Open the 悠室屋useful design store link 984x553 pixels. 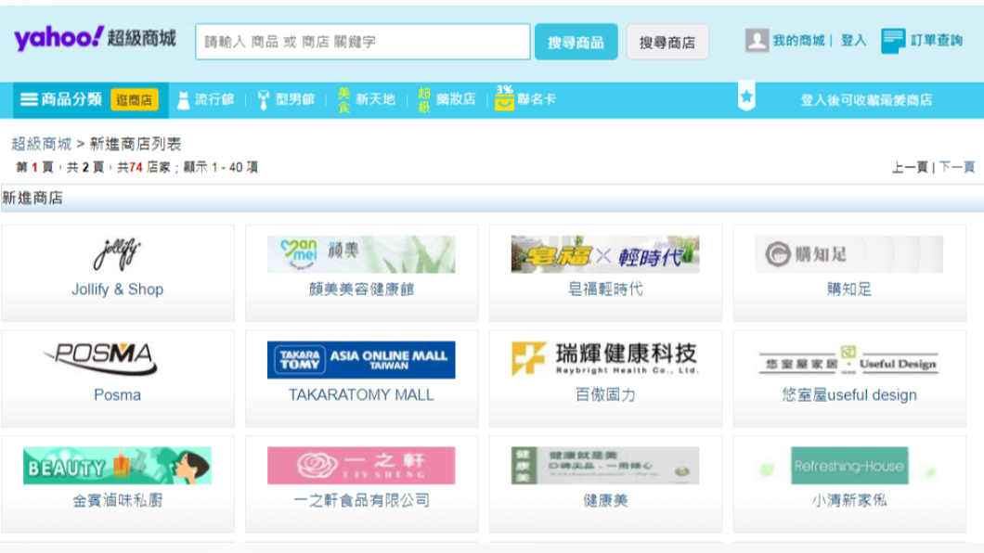coord(849,395)
